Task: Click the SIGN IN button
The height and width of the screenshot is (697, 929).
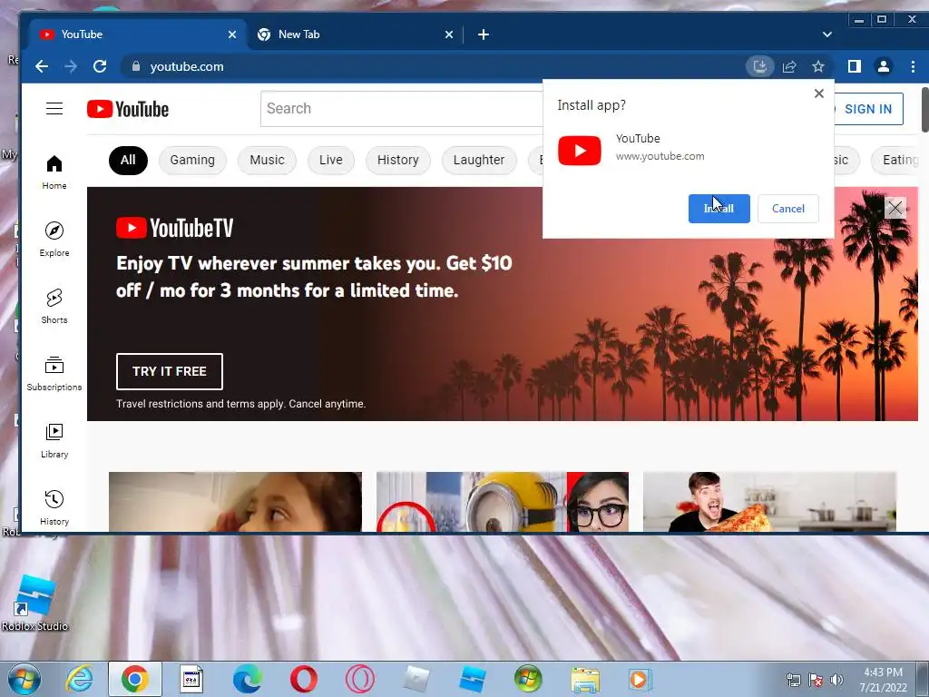Action: point(868,109)
